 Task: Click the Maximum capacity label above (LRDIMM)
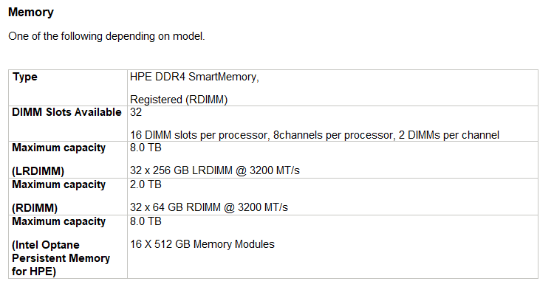58,148
